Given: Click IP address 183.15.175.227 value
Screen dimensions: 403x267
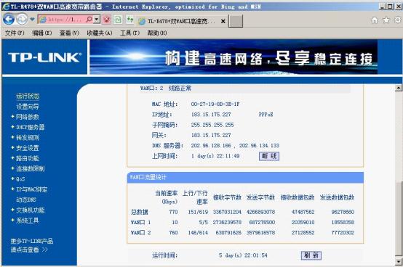Looking at the screenshot, I should coord(211,115).
